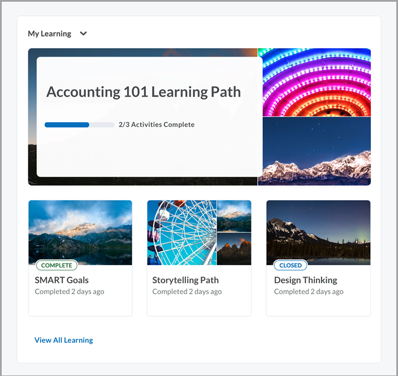Image resolution: width=398 pixels, height=376 pixels.
Task: Open the SMART Goals card image
Action: click(x=80, y=232)
